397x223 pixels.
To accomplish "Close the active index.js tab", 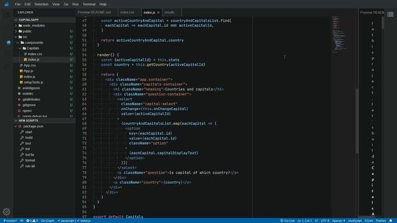I will tap(159, 12).
